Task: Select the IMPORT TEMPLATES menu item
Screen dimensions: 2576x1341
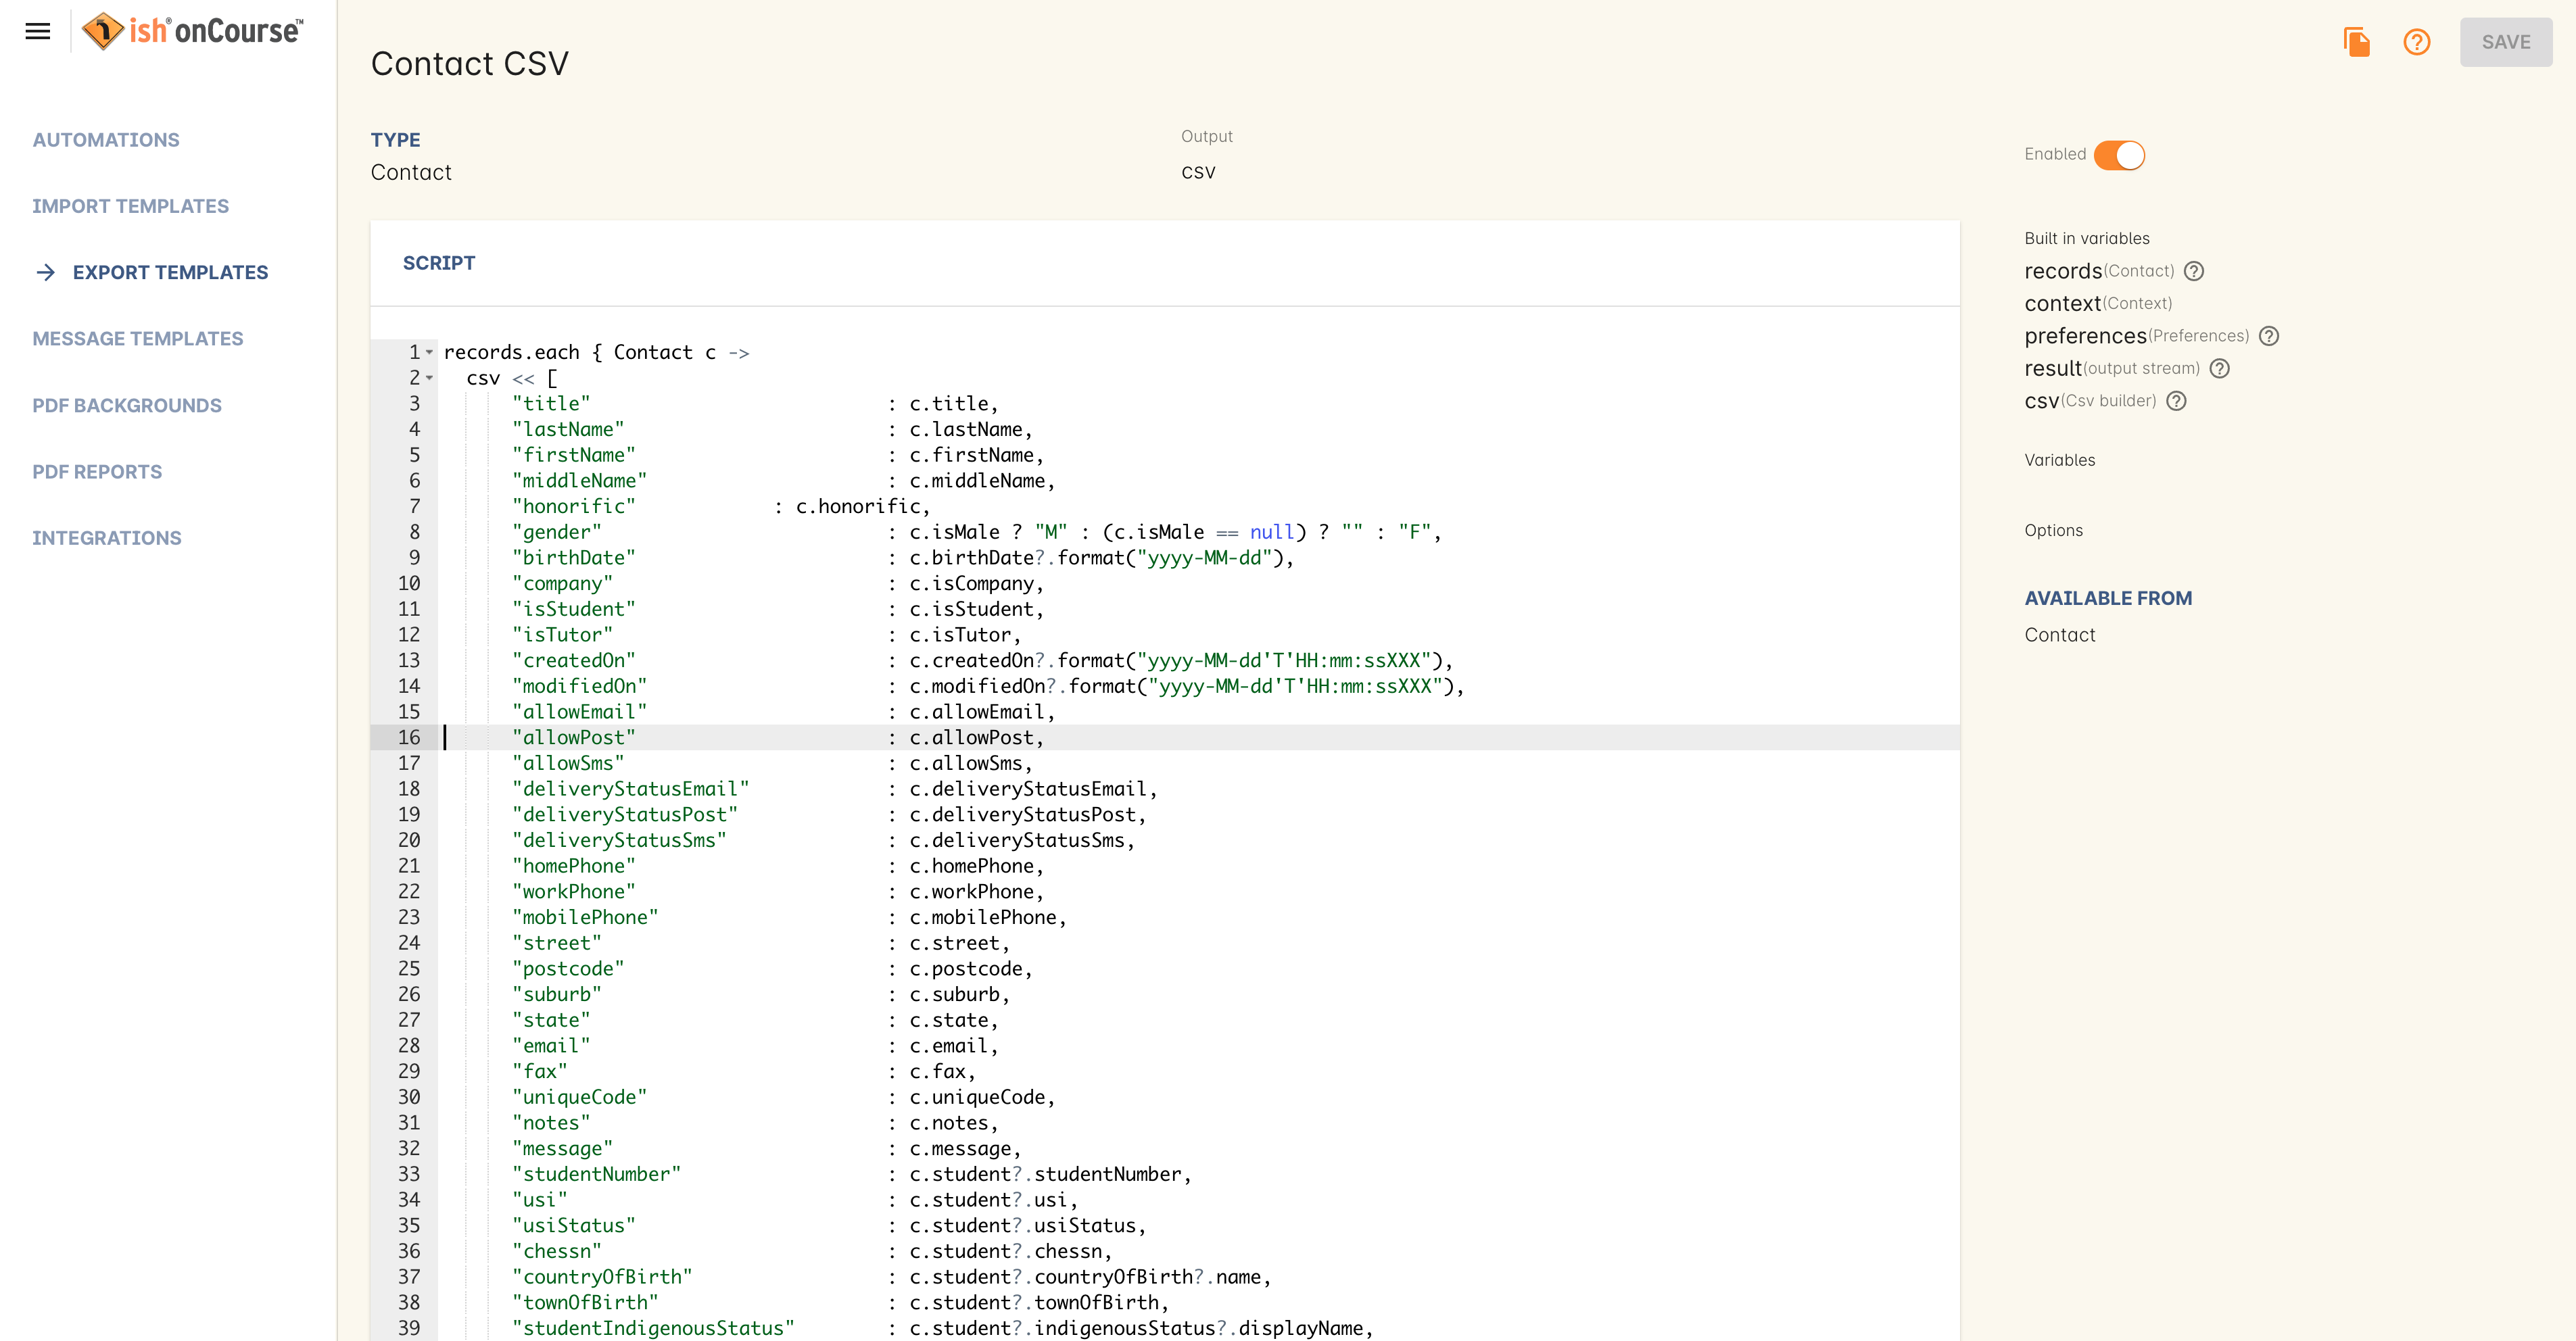Action: 130,206
